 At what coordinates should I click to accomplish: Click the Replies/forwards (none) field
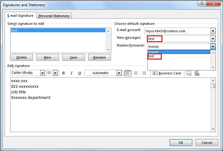[x=179, y=47]
